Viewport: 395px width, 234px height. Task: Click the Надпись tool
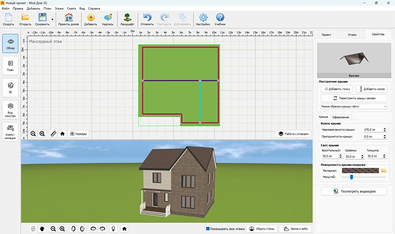click(108, 20)
